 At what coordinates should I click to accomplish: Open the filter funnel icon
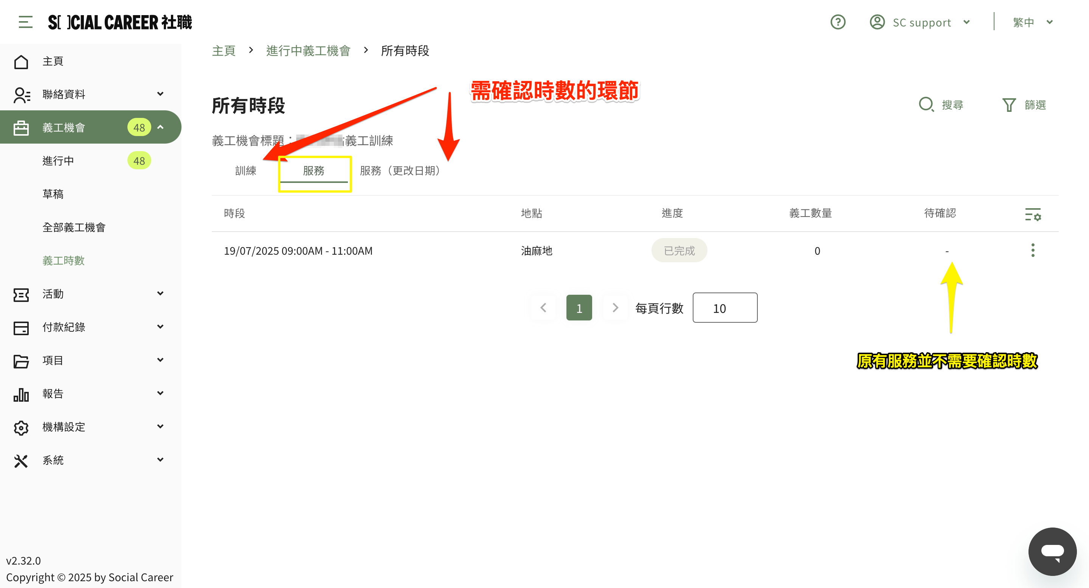(x=1009, y=104)
